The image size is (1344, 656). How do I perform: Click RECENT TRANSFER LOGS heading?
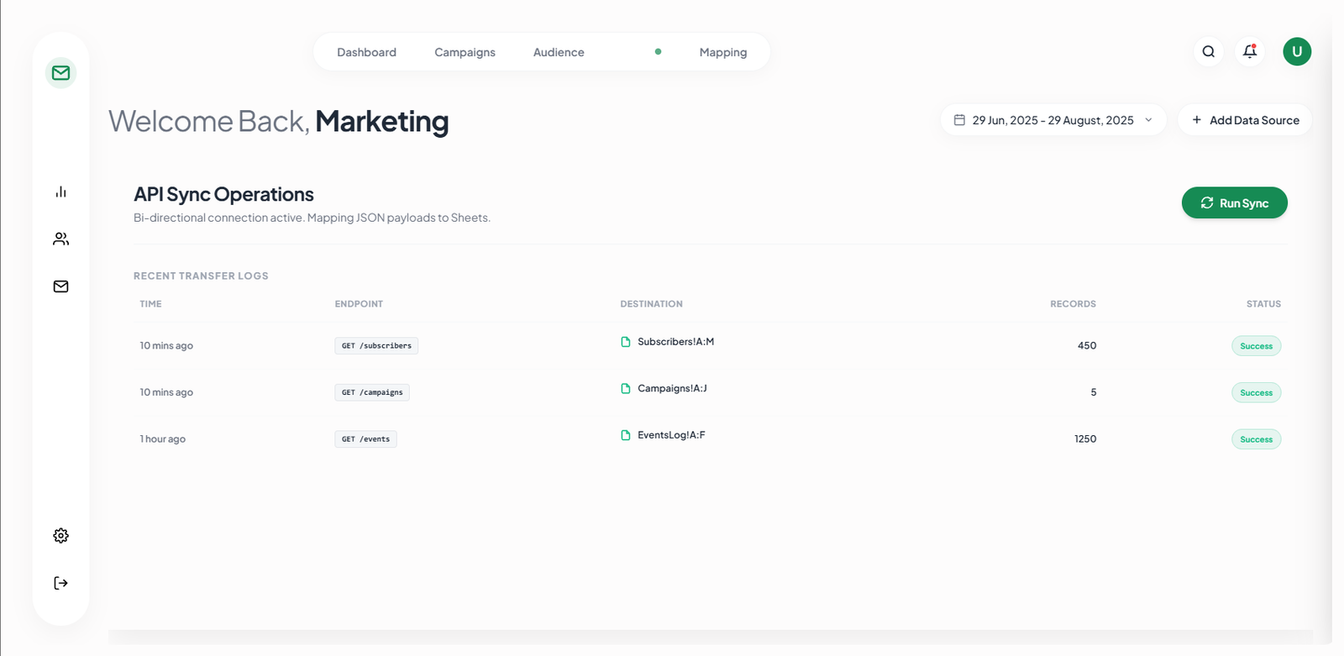201,276
